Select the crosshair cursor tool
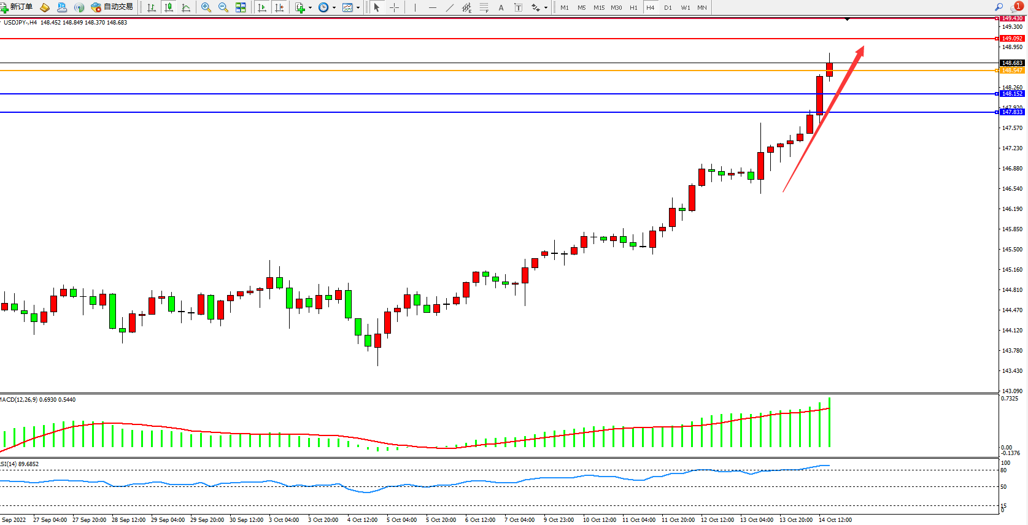 coord(395,7)
